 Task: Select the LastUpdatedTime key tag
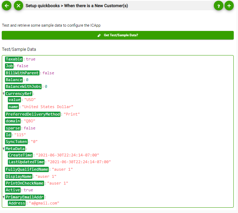click(26, 162)
